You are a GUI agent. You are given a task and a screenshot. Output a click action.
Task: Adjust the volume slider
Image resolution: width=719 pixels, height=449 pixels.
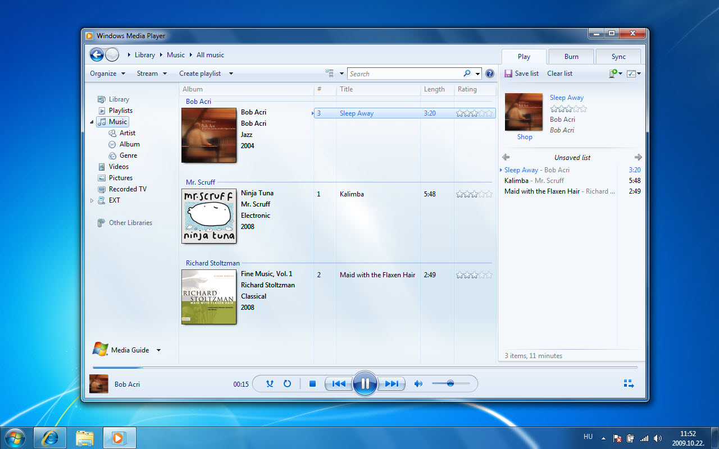point(450,383)
